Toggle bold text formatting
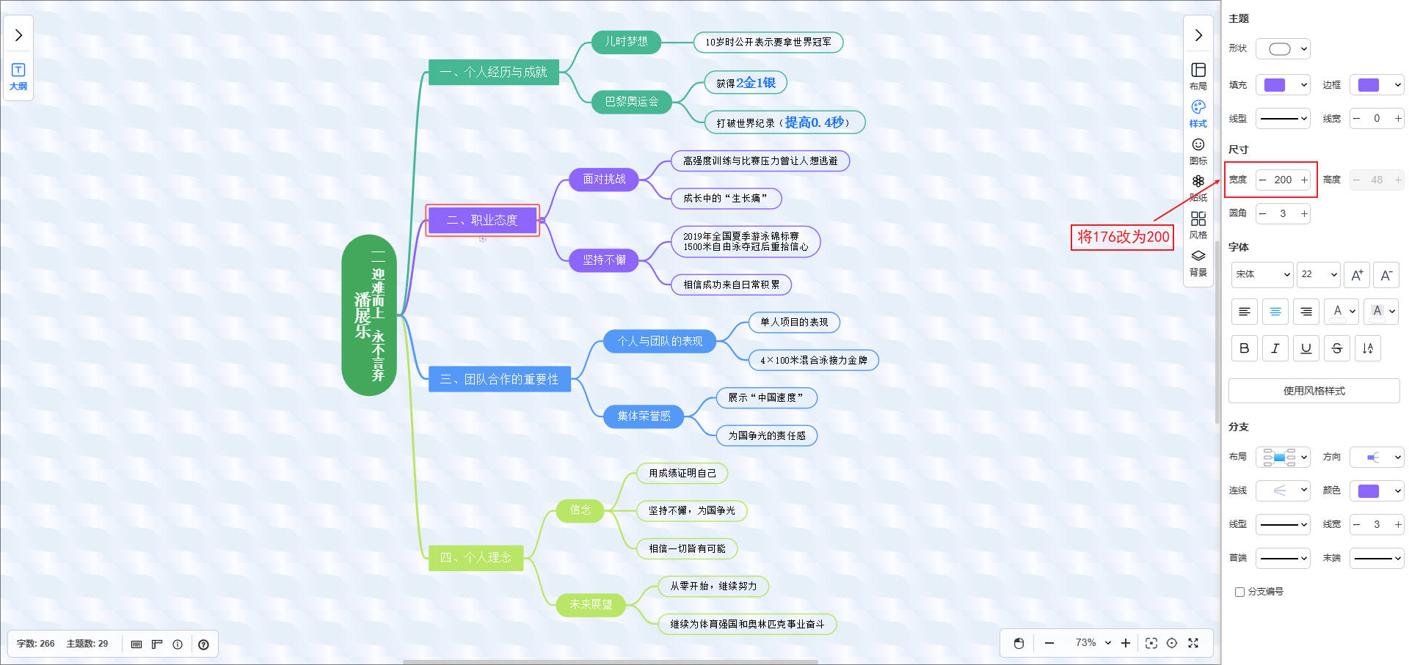The height and width of the screenshot is (665, 1409). click(1244, 348)
